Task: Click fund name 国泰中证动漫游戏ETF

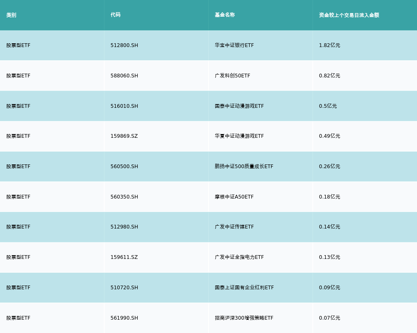Action: [x=239, y=106]
